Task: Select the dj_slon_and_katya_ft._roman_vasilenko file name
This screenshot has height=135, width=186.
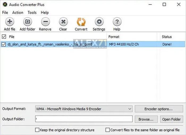Action: coord(50,44)
